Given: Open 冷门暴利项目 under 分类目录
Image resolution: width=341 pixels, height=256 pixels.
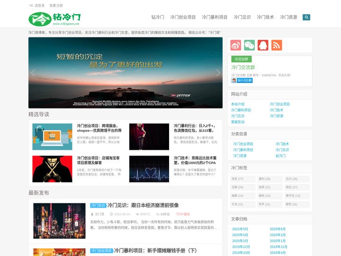Looking at the screenshot, I should 243,150.
